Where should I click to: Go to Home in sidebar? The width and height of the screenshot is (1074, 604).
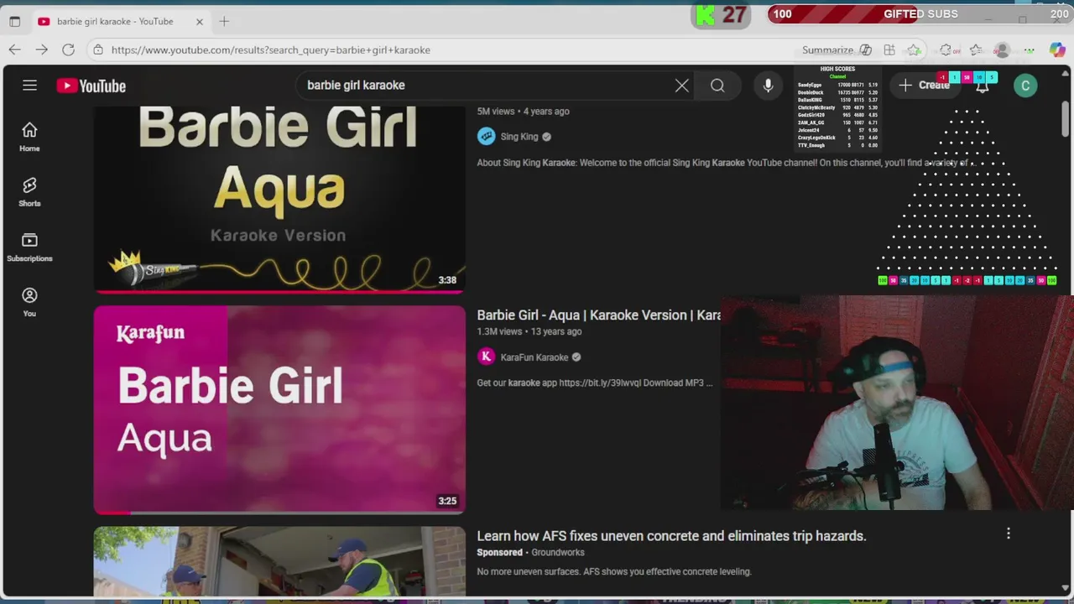tap(29, 137)
